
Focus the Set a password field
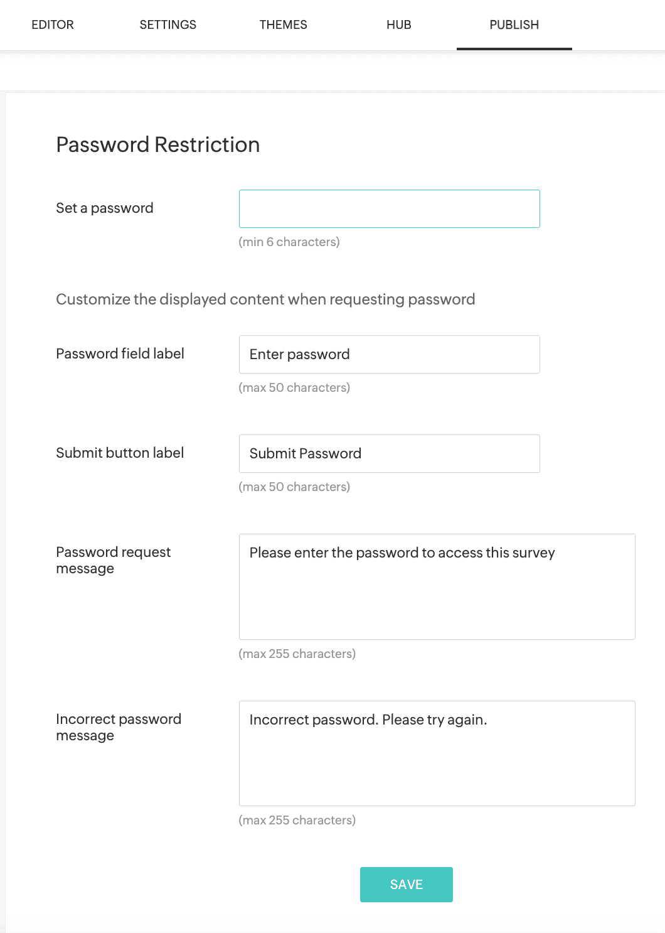point(390,208)
